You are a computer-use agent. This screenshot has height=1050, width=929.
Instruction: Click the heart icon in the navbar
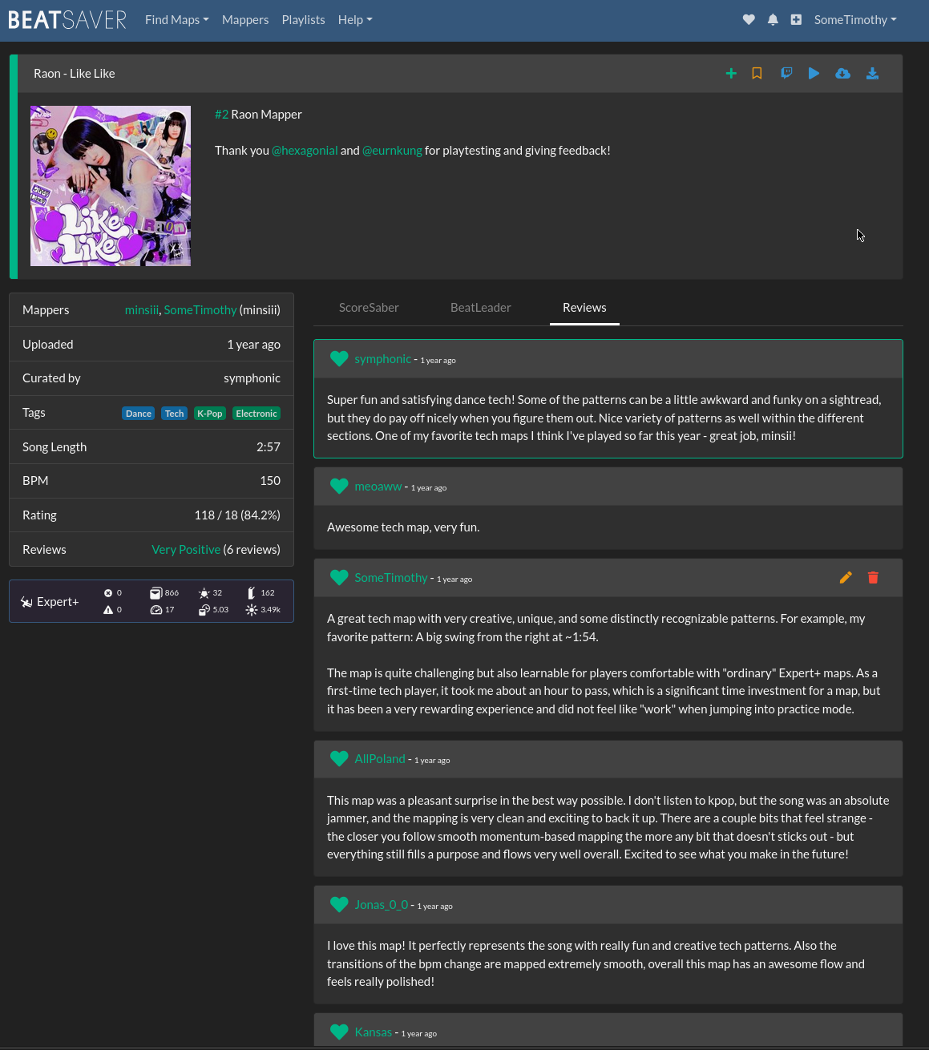(x=749, y=20)
